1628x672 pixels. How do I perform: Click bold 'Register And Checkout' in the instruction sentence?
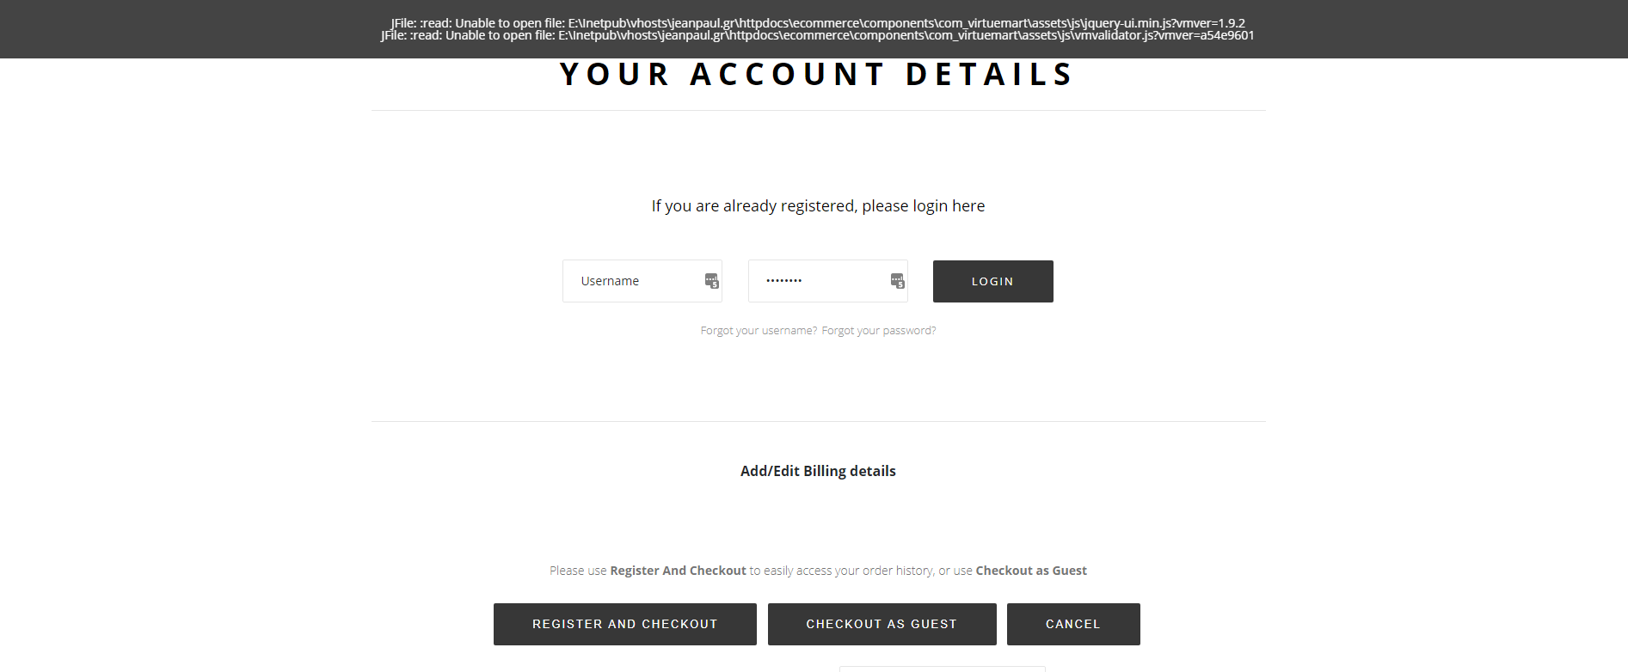[x=678, y=571]
